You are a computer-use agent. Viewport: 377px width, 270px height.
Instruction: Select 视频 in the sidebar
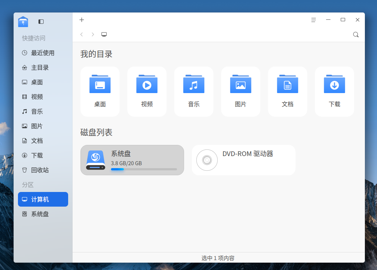(43, 97)
